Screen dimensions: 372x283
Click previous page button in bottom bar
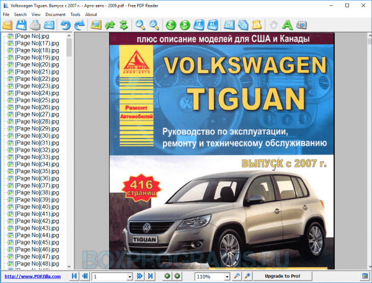[85, 276]
